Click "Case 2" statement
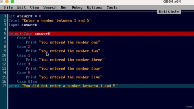 (x=24, y=47)
